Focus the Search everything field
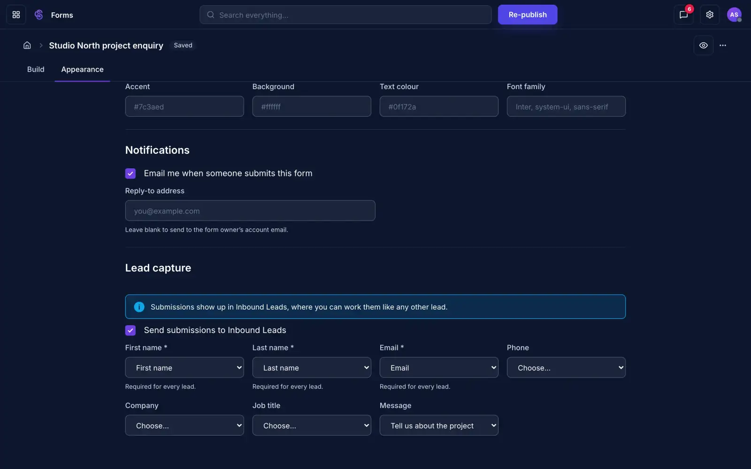 (x=345, y=15)
